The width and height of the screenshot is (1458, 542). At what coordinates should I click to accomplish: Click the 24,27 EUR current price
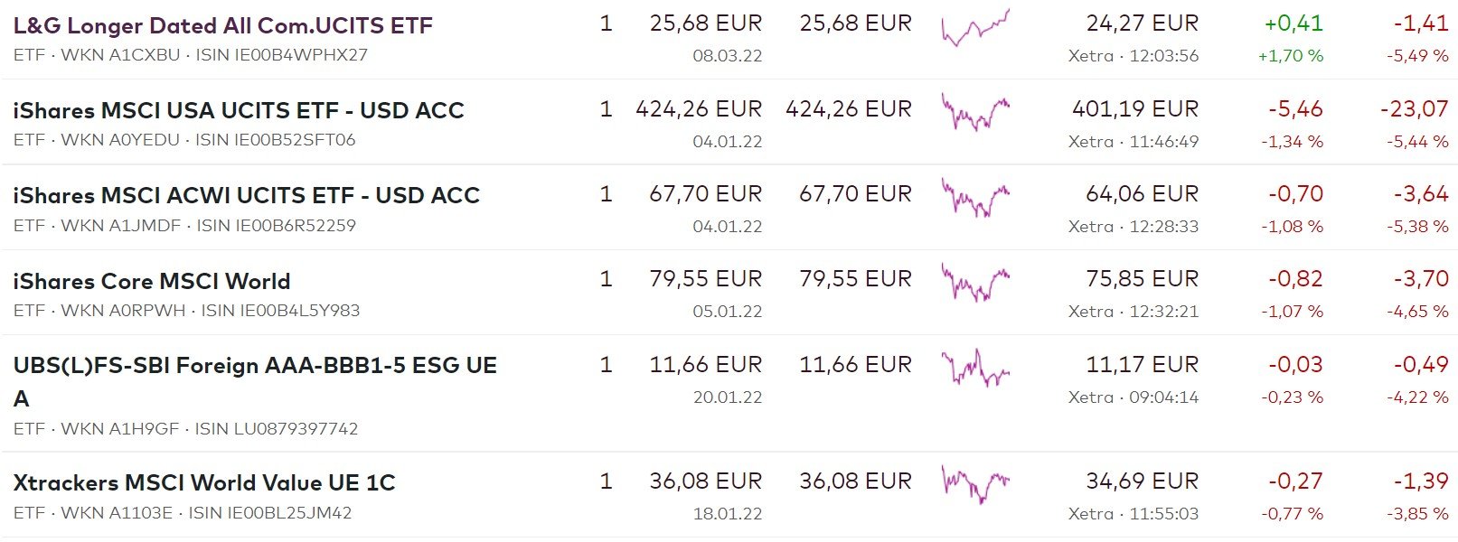tap(1142, 23)
